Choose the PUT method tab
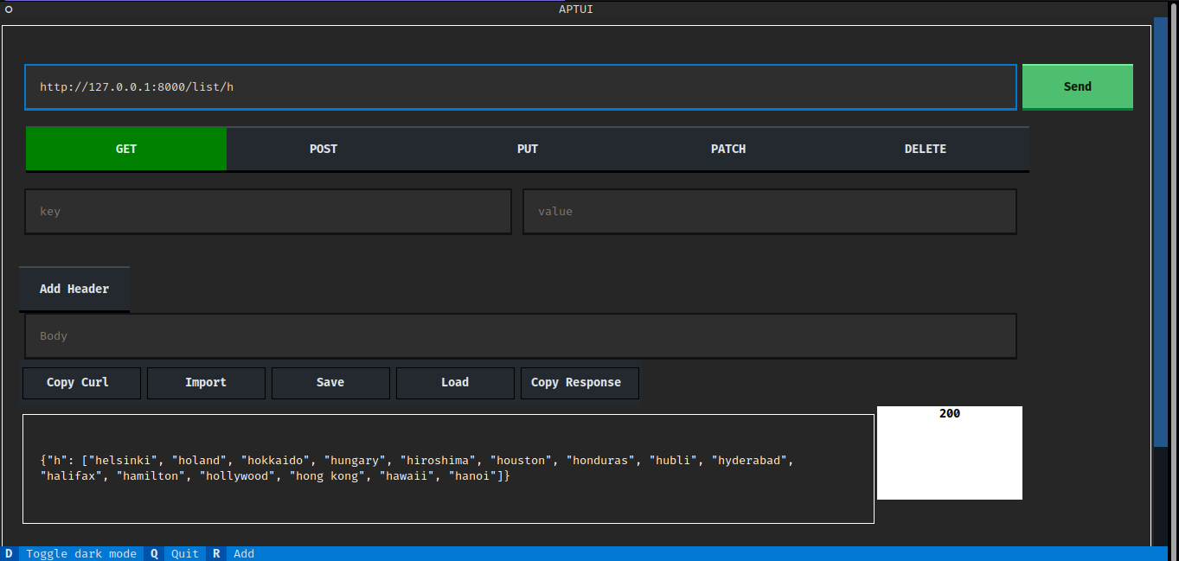This screenshot has height=561, width=1179. tap(528, 149)
